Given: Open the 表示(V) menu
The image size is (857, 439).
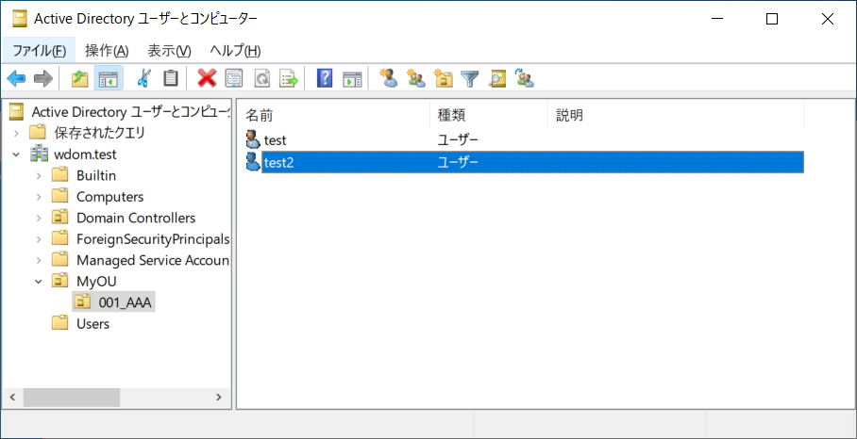Looking at the screenshot, I should 170,51.
